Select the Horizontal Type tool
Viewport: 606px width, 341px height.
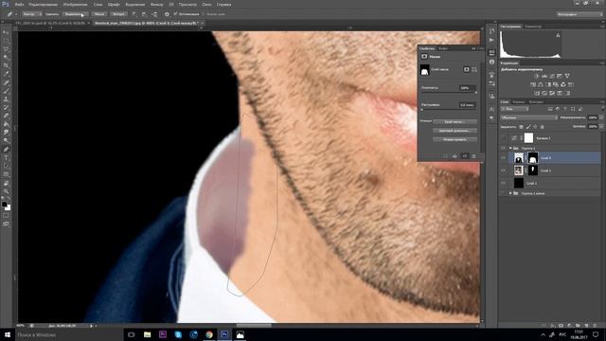[x=6, y=158]
